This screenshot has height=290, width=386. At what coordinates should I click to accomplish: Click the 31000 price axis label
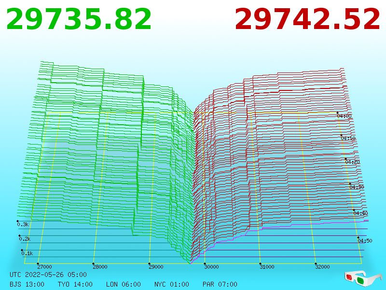(267, 267)
